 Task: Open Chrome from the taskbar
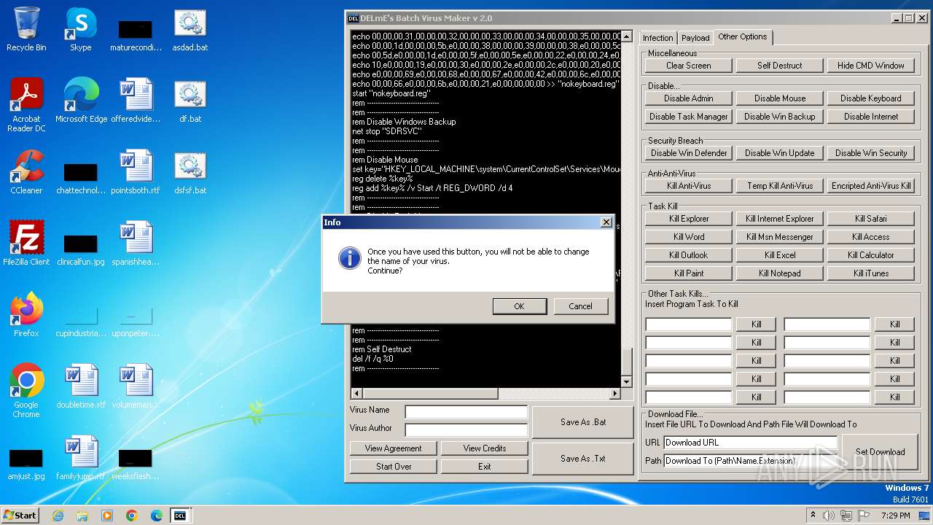132,516
